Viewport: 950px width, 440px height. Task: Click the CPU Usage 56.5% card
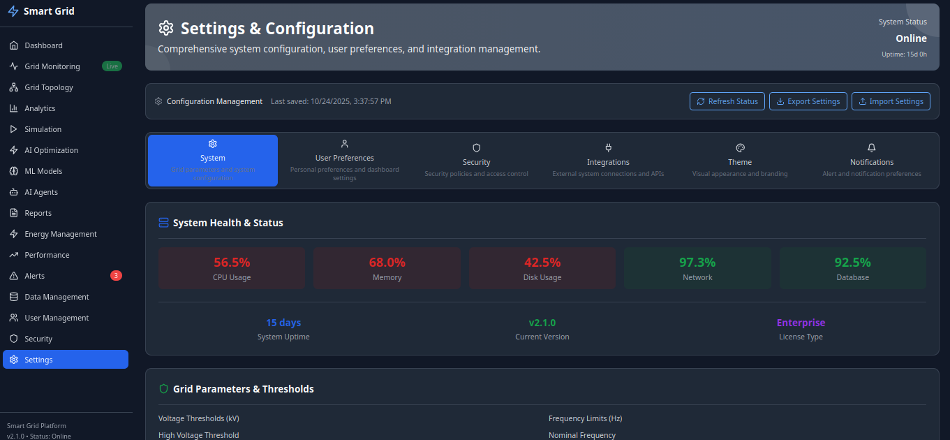232,268
